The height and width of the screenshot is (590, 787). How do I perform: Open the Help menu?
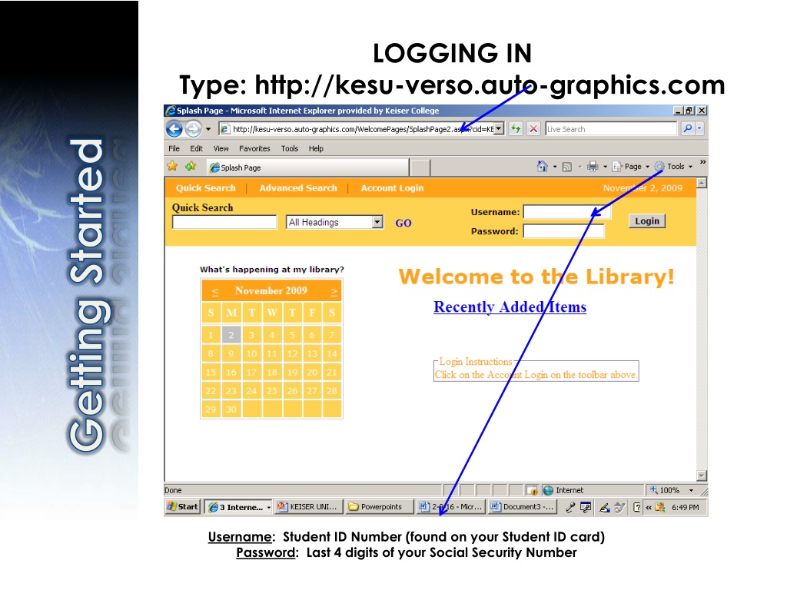316,148
